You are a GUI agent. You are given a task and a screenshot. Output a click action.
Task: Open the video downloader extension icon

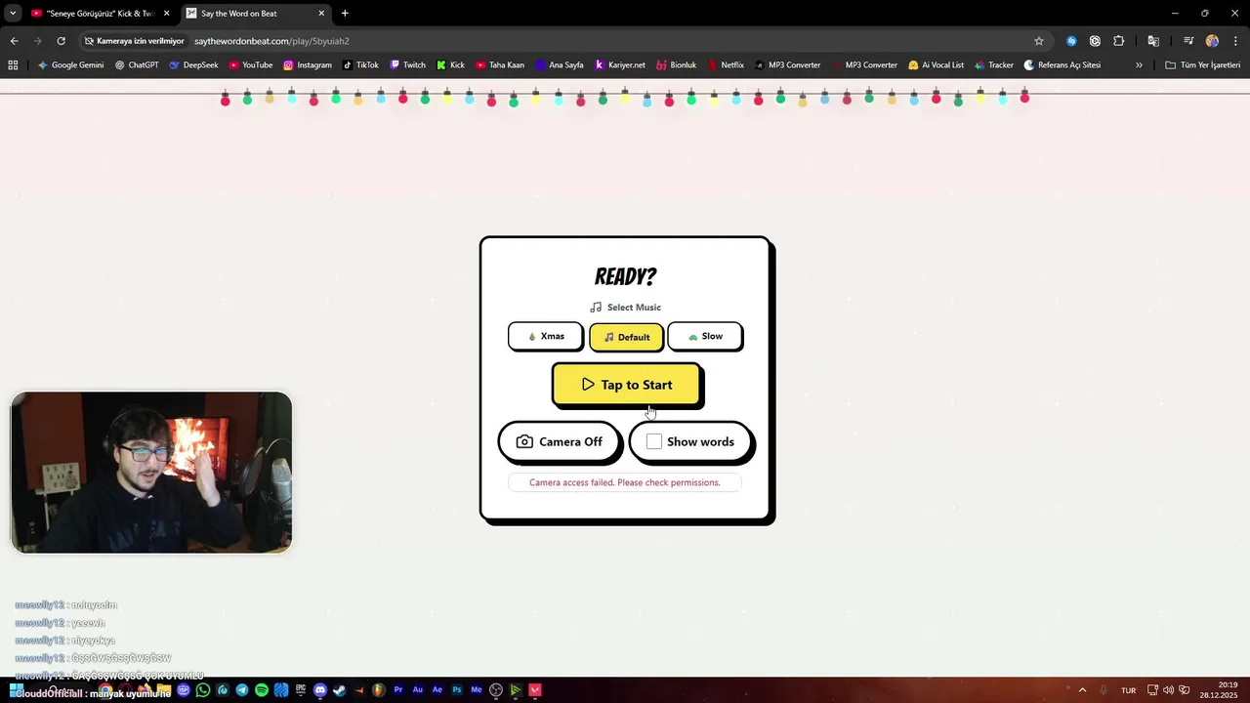pos(1095,41)
